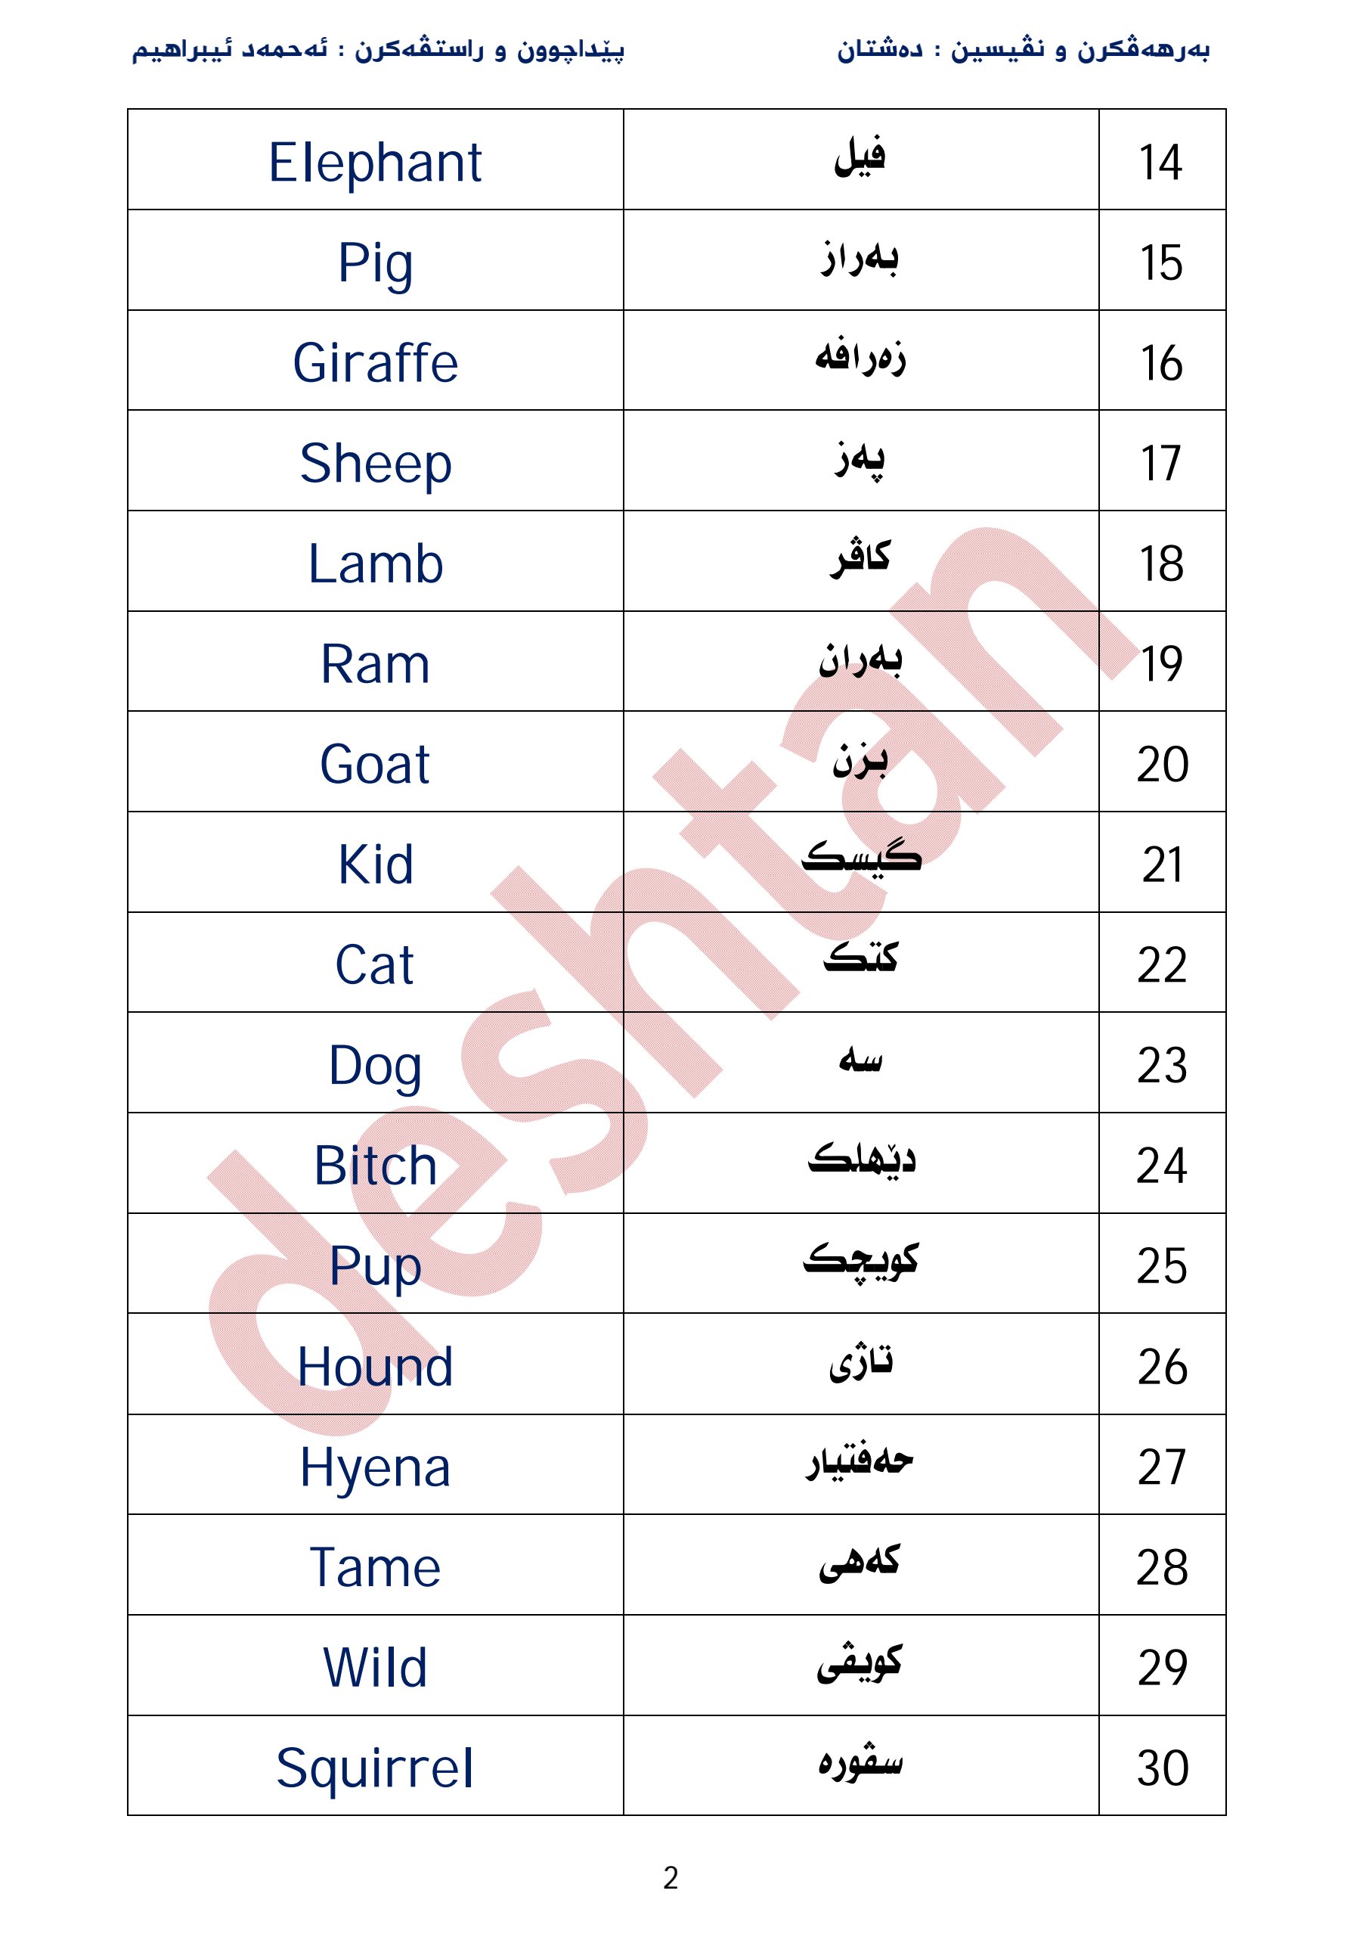Click the word Kid in row 21

pos(374,865)
